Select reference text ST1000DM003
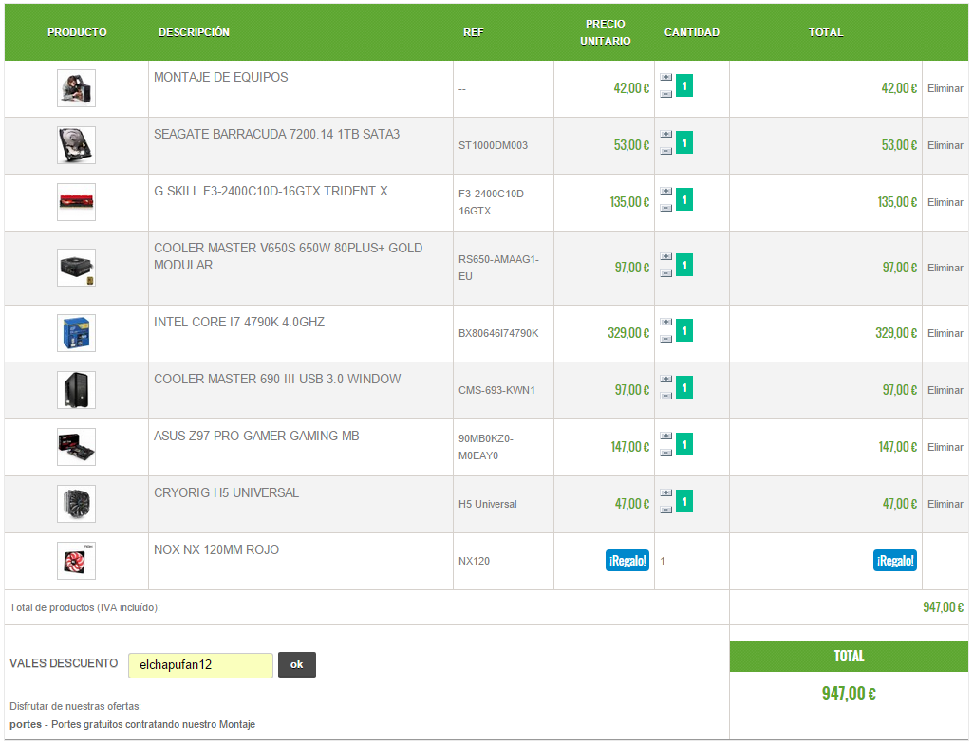 point(494,146)
